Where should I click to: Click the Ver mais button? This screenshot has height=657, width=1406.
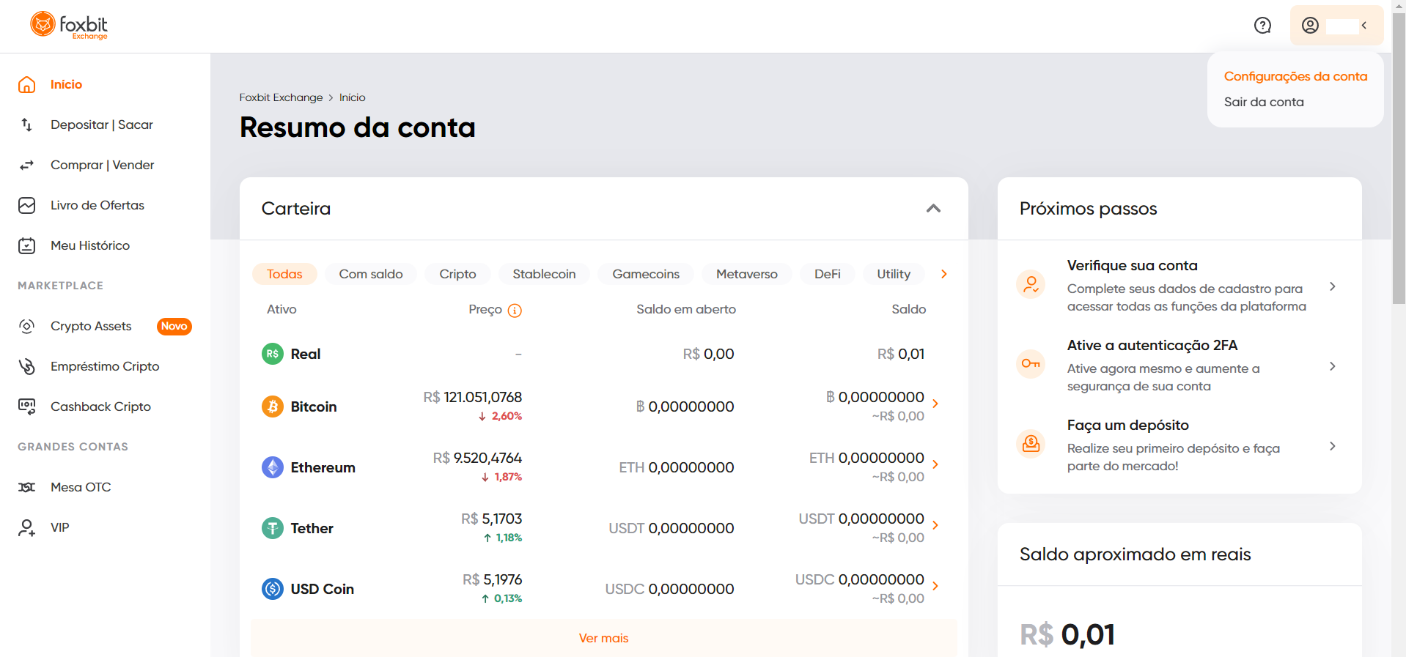tap(604, 638)
